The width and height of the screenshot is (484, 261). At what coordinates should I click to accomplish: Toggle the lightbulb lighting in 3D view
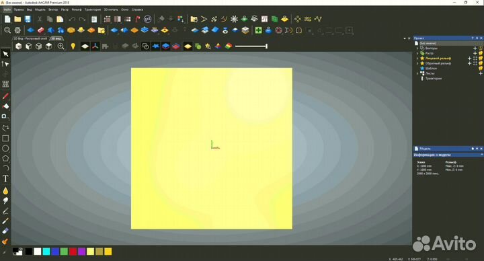(x=73, y=46)
